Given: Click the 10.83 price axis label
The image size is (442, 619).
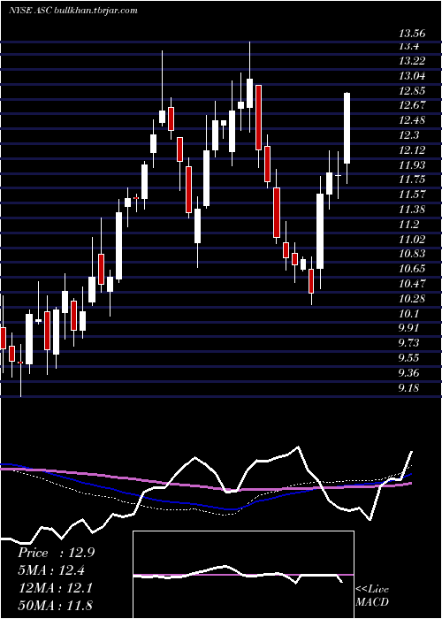Looking at the screenshot, I should (412, 254).
